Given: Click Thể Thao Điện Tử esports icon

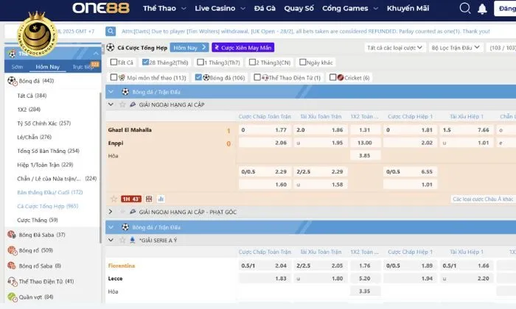Looking at the screenshot, I should [13, 282].
